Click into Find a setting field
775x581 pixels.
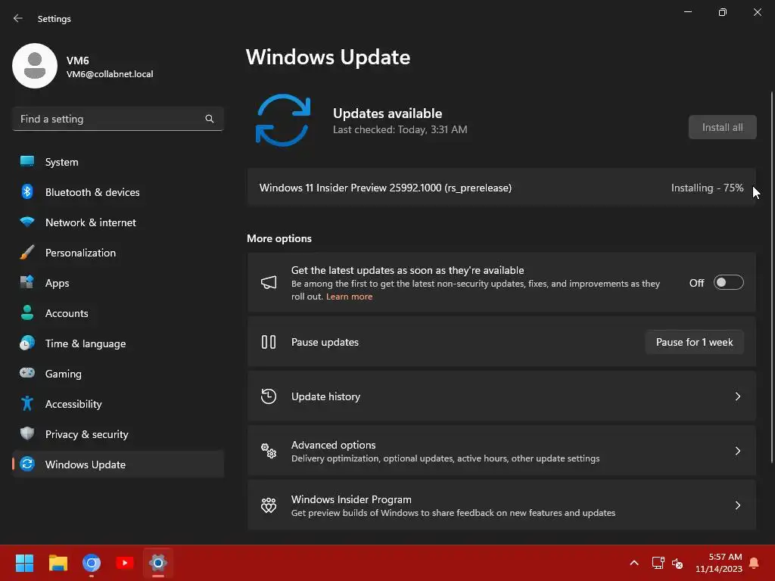[118, 119]
